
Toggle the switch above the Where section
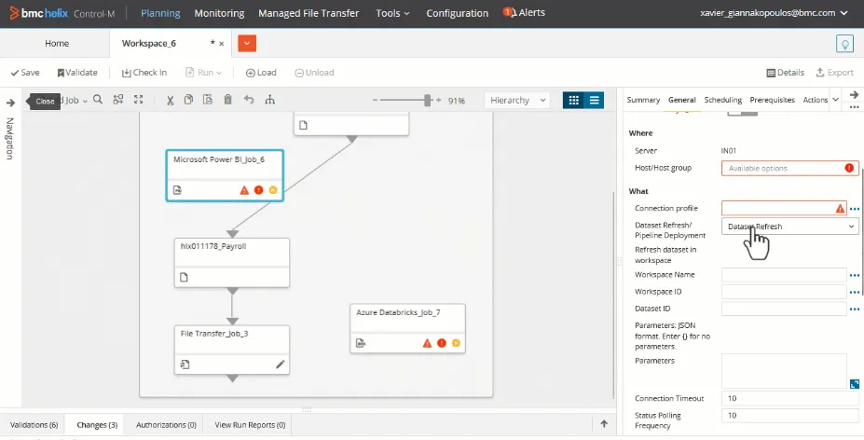coord(742,113)
